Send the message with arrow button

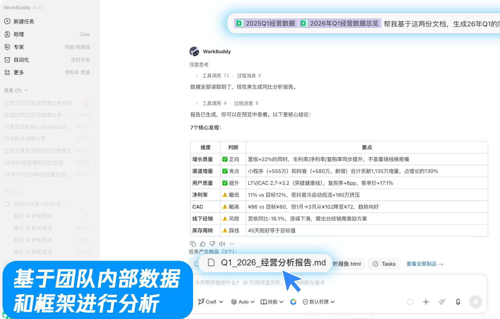click(x=476, y=302)
